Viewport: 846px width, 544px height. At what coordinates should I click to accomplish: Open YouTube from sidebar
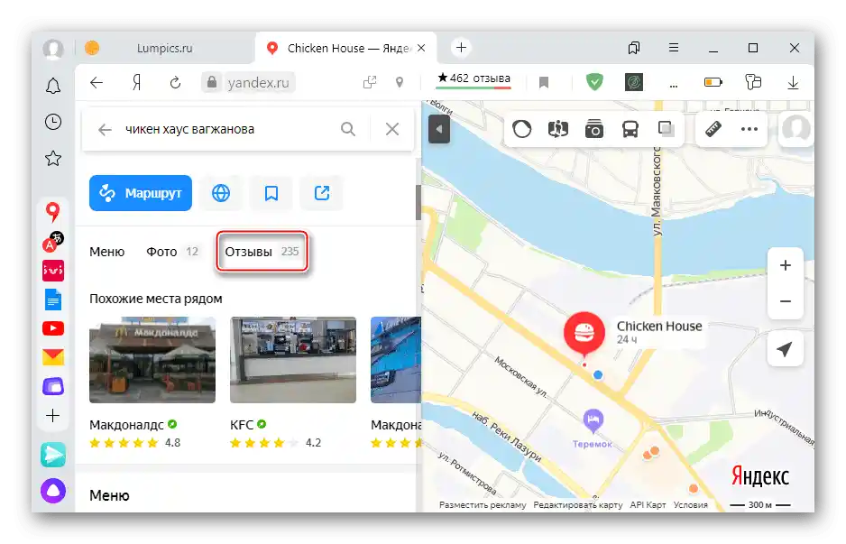tap(53, 328)
